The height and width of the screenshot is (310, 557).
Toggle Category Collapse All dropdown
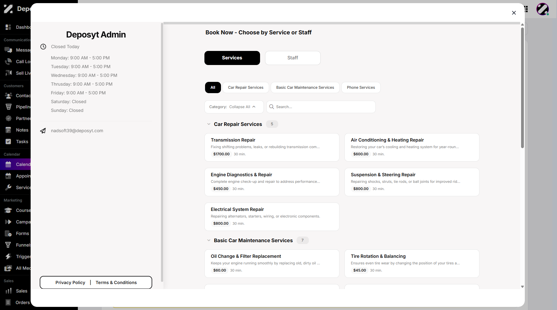[234, 107]
